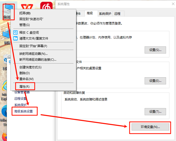Choose 属性(R) from the context menu
This screenshot has width=176, height=141.
[x=24, y=87]
